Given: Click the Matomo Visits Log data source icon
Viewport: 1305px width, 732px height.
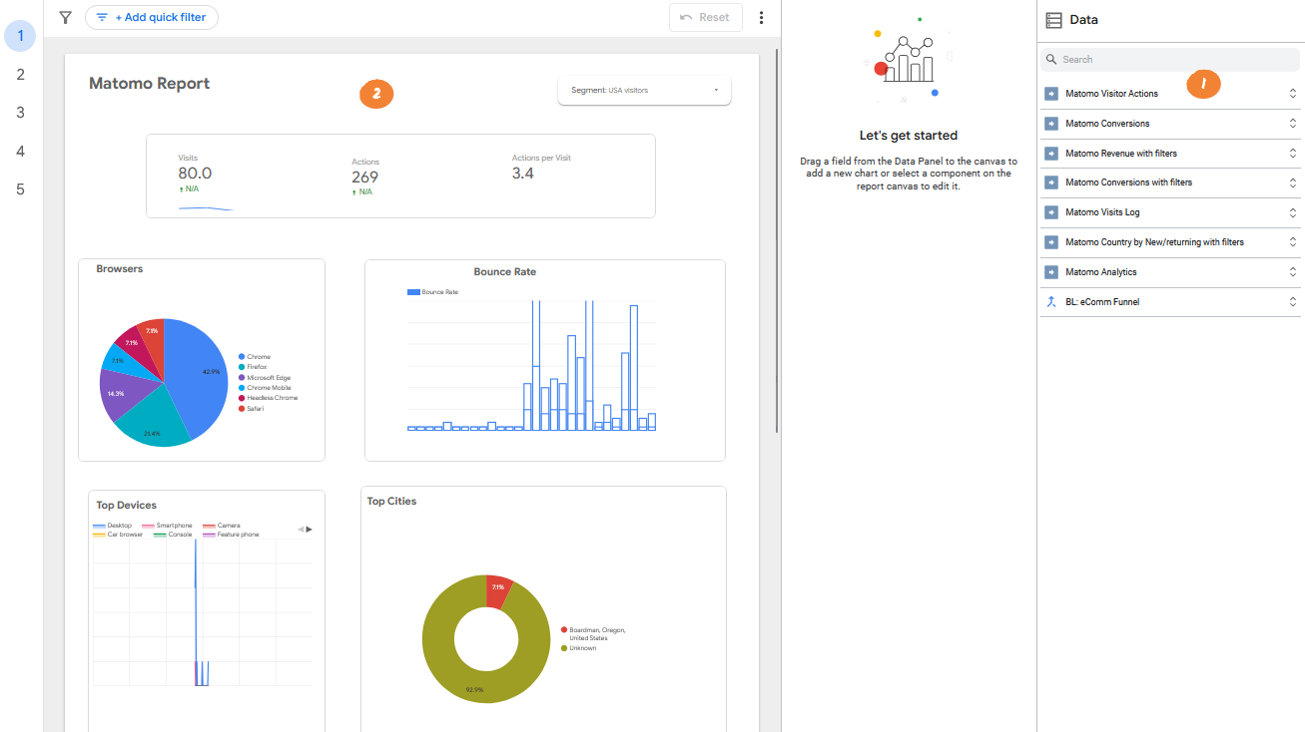Looking at the screenshot, I should 1051,212.
